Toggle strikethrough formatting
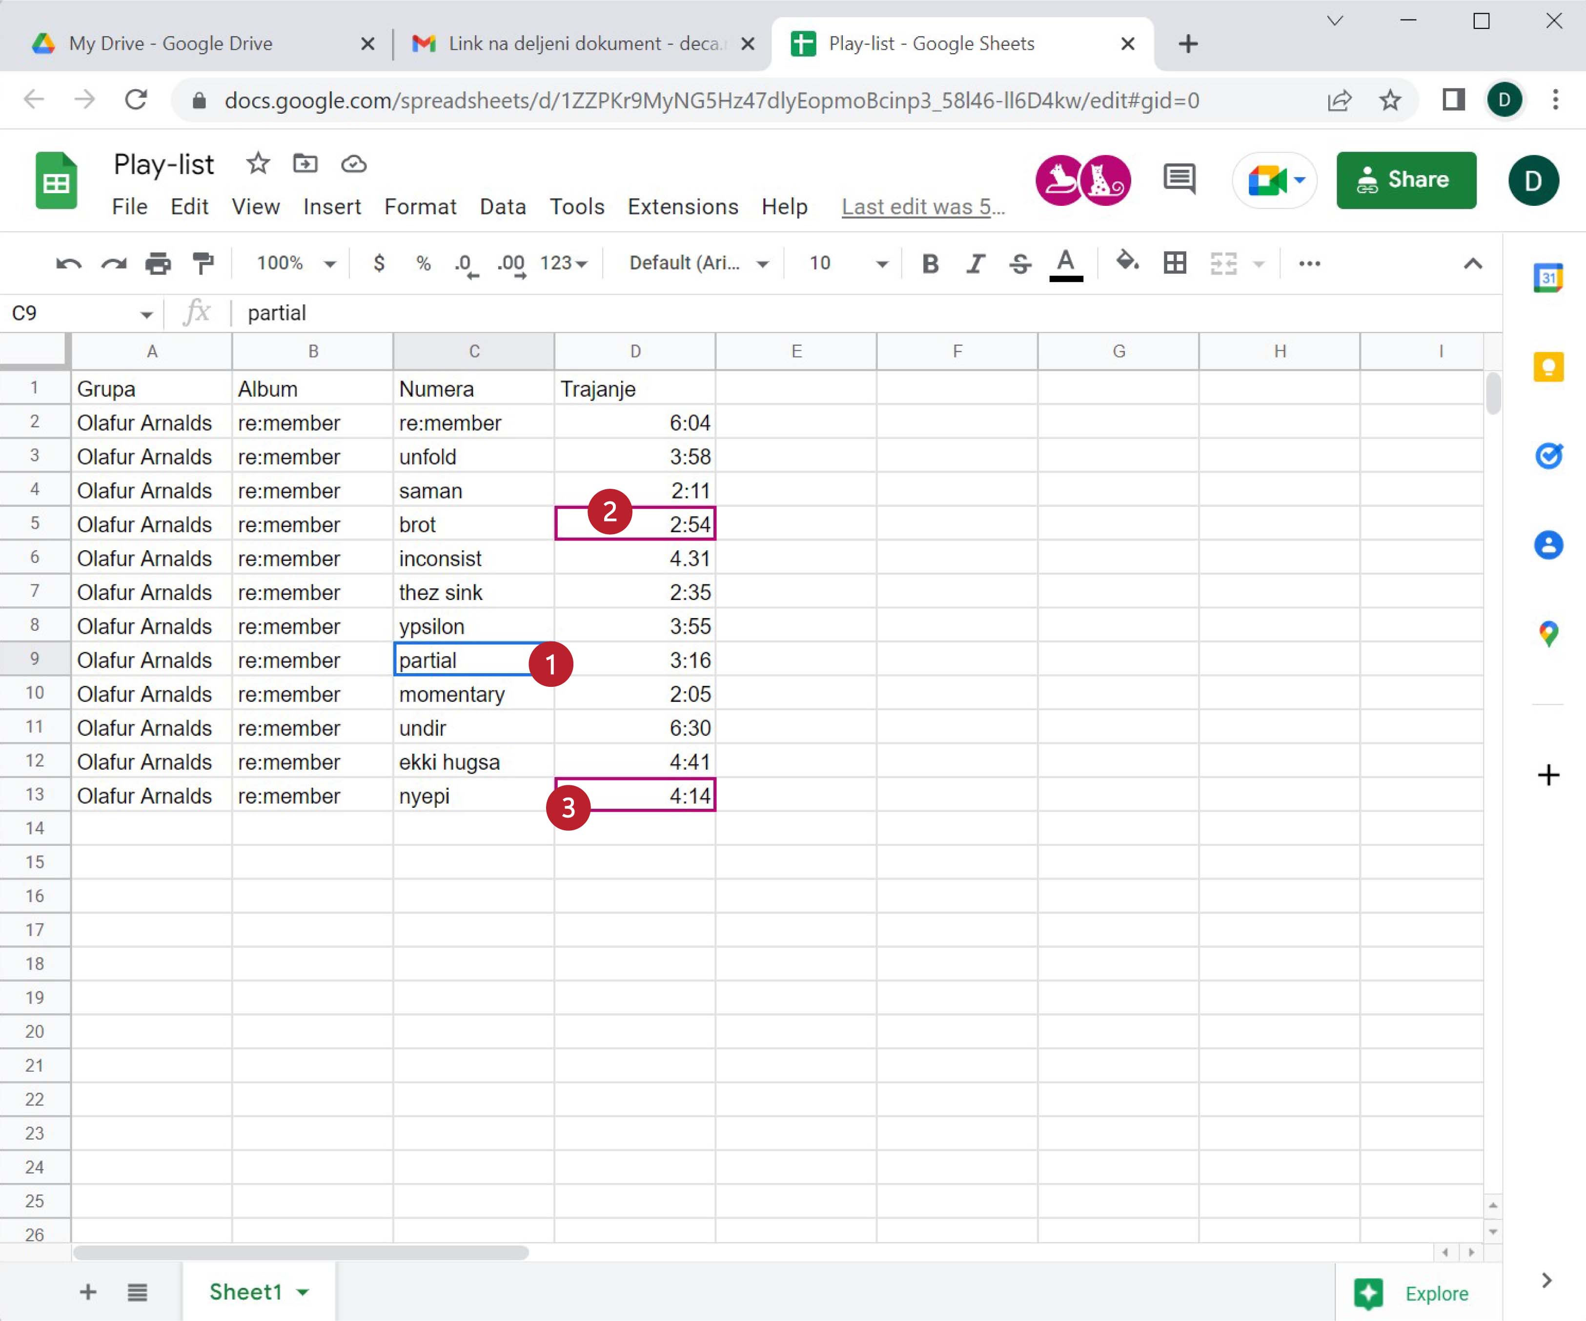 click(1019, 263)
